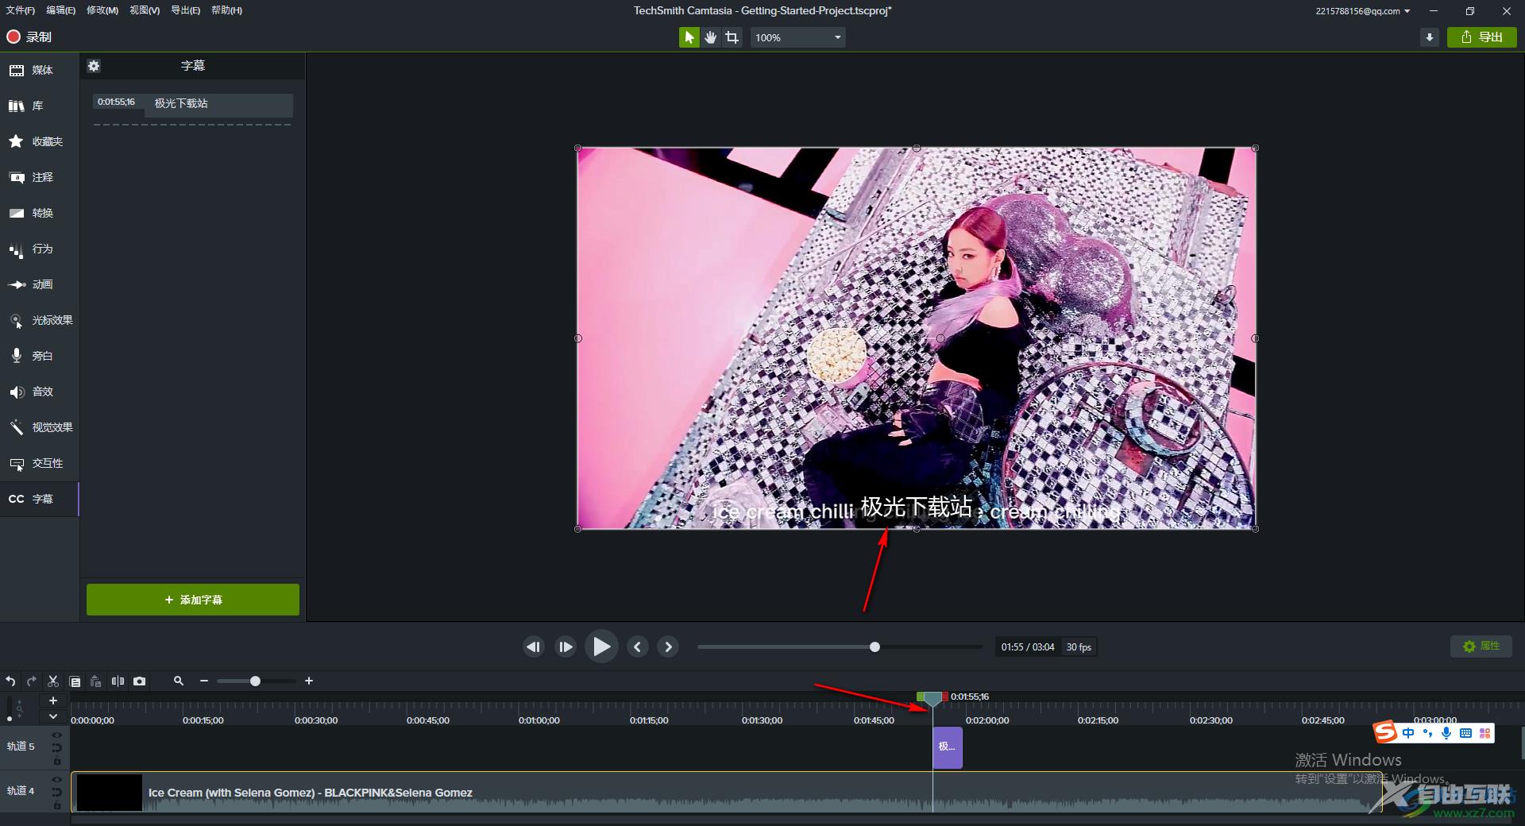Click the 0:01:55;16 caption timestamp
Screen dimensions: 1525x826
pos(117,102)
